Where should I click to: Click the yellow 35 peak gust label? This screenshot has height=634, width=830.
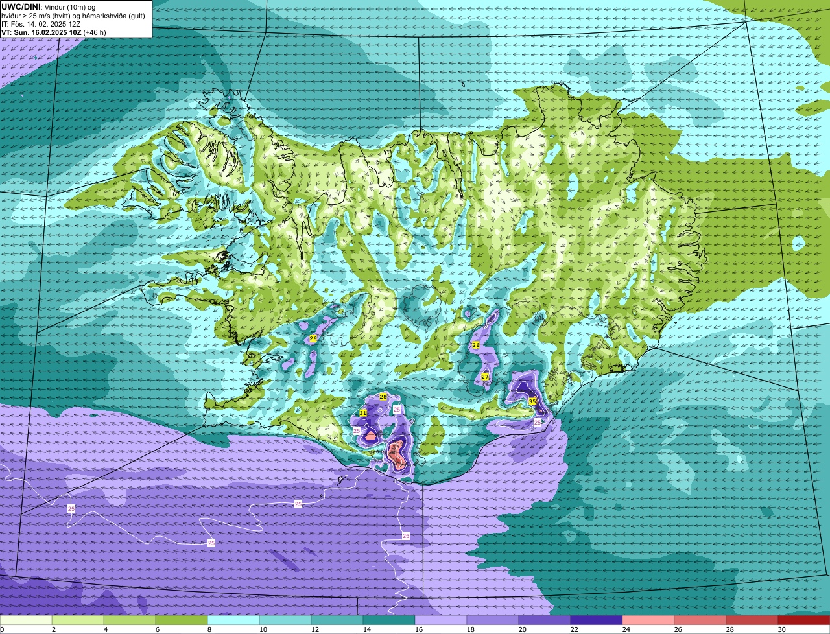point(532,401)
